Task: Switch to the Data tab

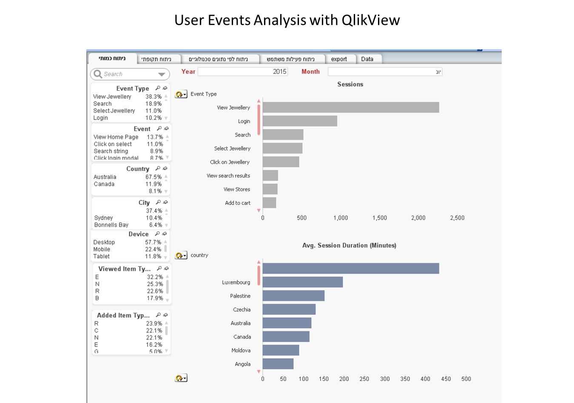Action: point(367,59)
